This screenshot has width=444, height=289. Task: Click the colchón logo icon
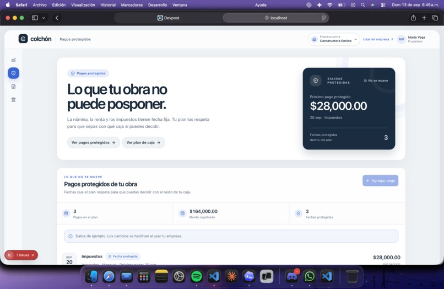point(23,39)
